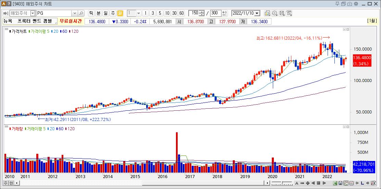Click the 주 button at bottom left

pos(5,183)
